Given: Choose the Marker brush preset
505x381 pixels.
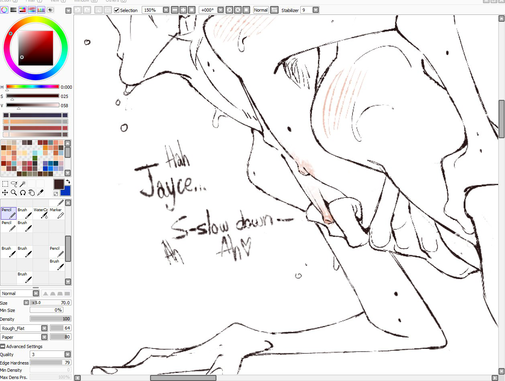Looking at the screenshot, I should (x=57, y=213).
